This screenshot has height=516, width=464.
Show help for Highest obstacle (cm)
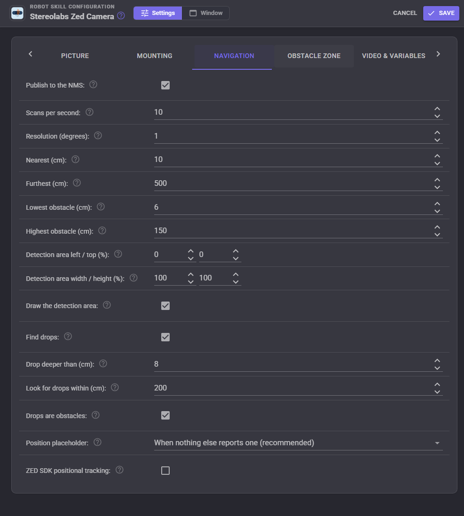[x=102, y=231]
